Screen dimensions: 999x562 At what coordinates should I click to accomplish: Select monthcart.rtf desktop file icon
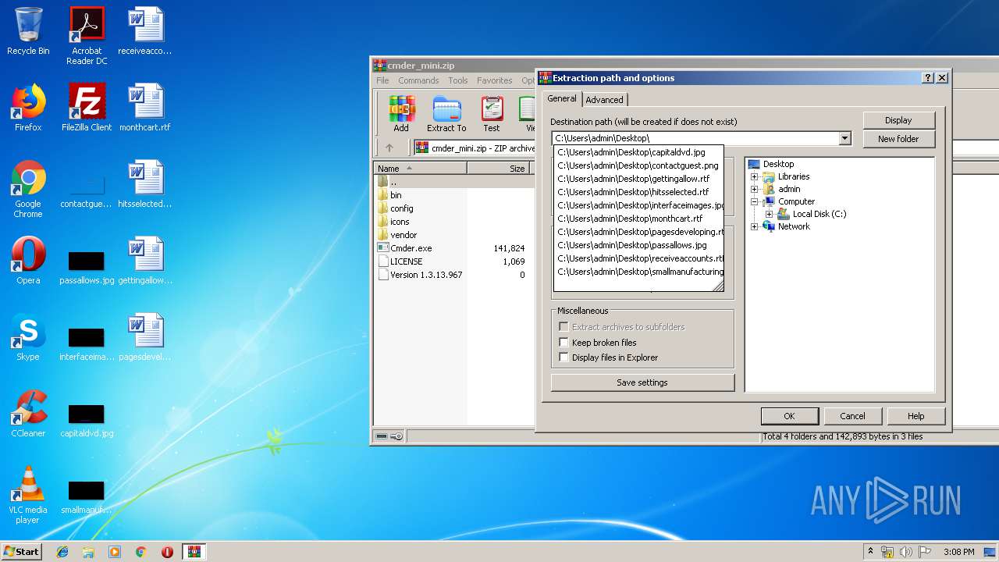[x=145, y=108]
